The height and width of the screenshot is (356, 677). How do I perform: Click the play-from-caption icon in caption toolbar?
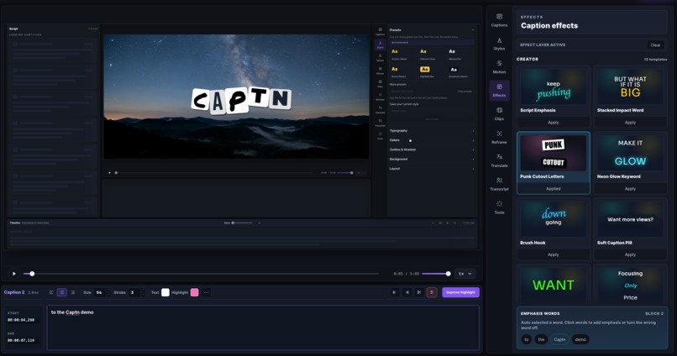click(394, 292)
